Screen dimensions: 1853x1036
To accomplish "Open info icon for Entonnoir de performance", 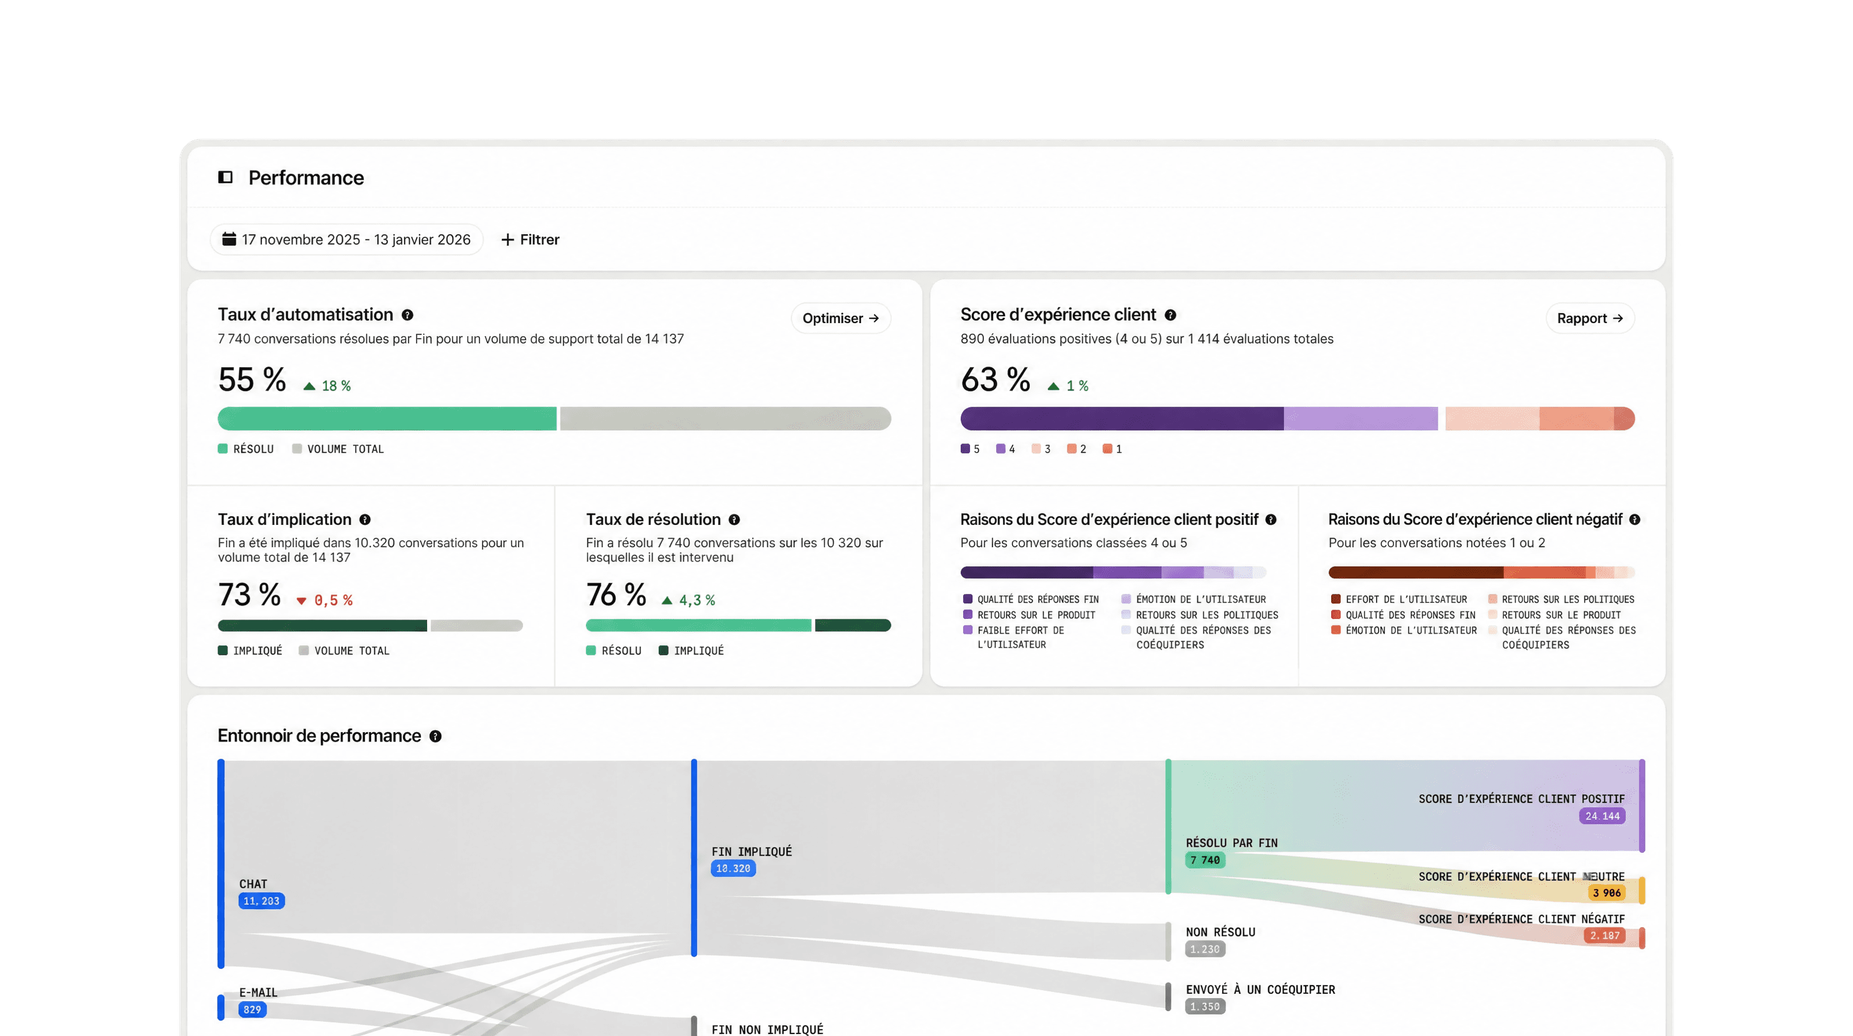I will [x=435, y=736].
